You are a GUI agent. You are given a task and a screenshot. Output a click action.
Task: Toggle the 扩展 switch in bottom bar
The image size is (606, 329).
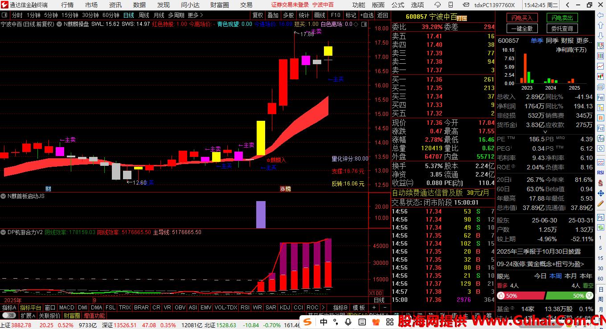[x=27, y=316]
